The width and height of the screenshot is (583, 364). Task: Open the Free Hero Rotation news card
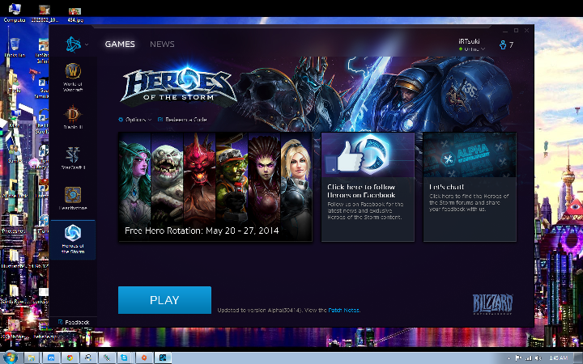click(x=215, y=187)
